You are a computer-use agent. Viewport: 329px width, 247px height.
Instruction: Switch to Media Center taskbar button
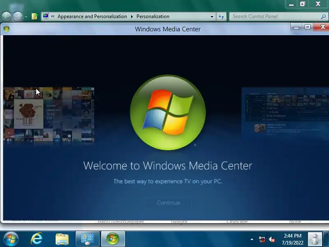(113, 239)
